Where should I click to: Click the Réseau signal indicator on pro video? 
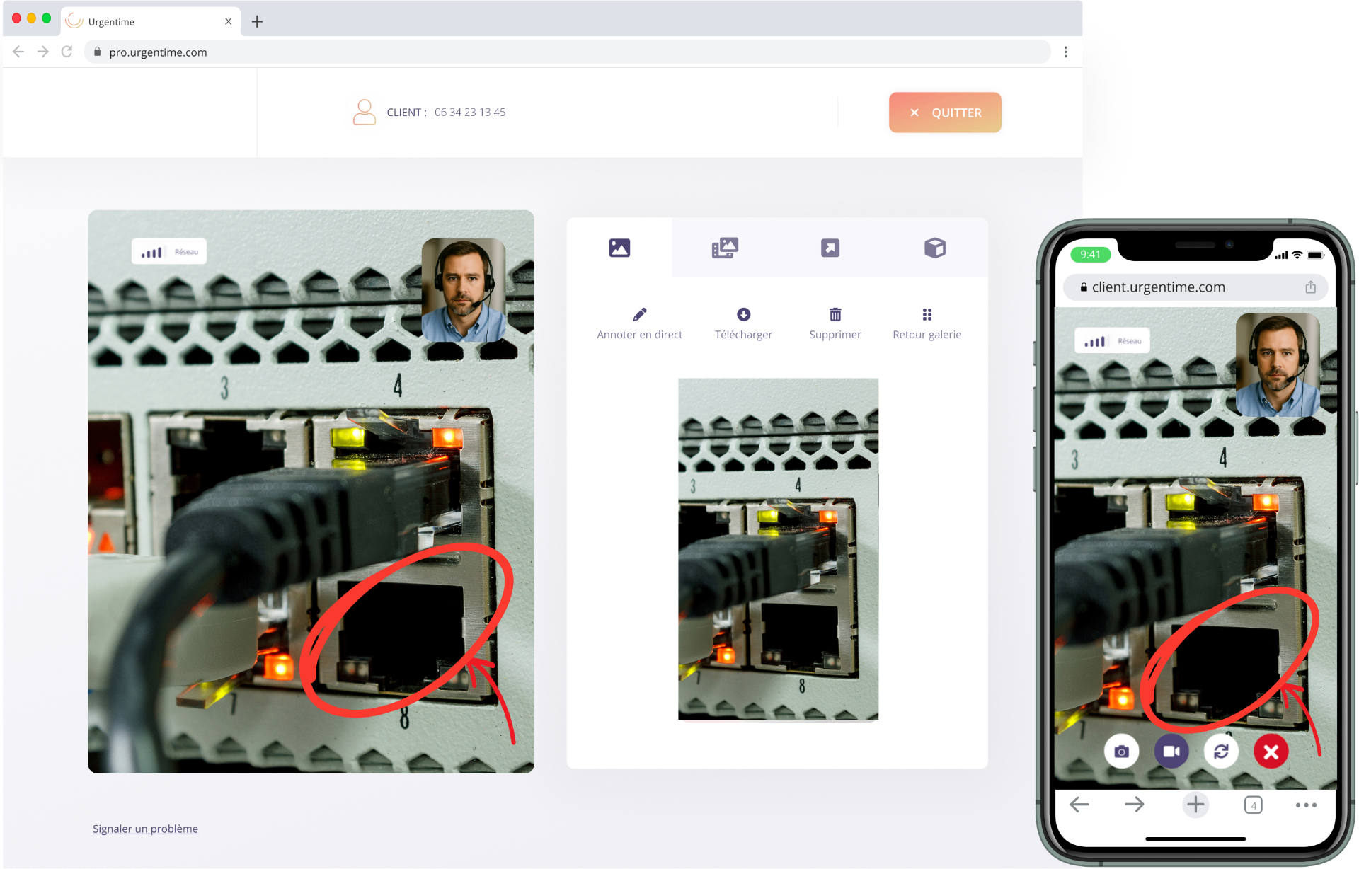click(x=169, y=251)
